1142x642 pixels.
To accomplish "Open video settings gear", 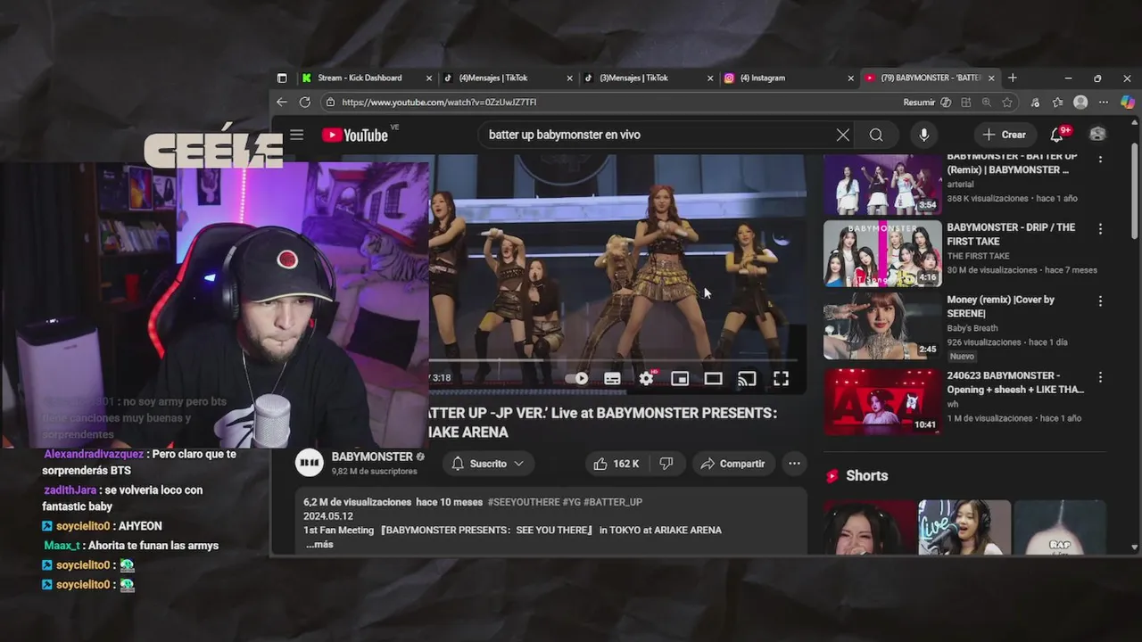I will tap(646, 378).
